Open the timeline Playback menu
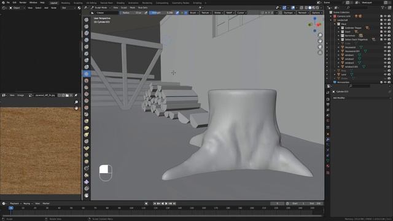393x221 pixels. point(15,204)
